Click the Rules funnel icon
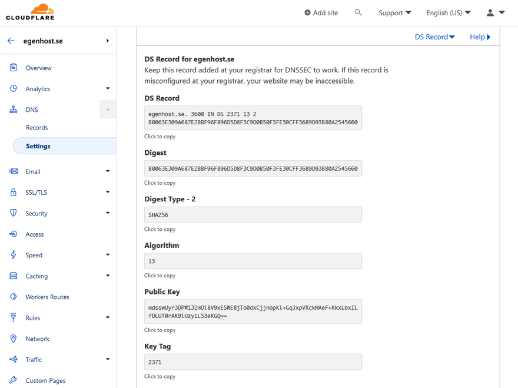Image resolution: width=518 pixels, height=388 pixels. 13,317
